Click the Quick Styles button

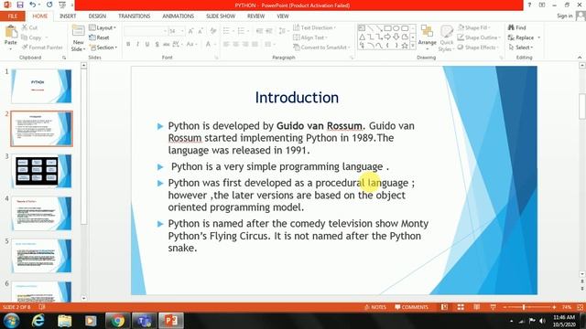pyautogui.click(x=446, y=38)
